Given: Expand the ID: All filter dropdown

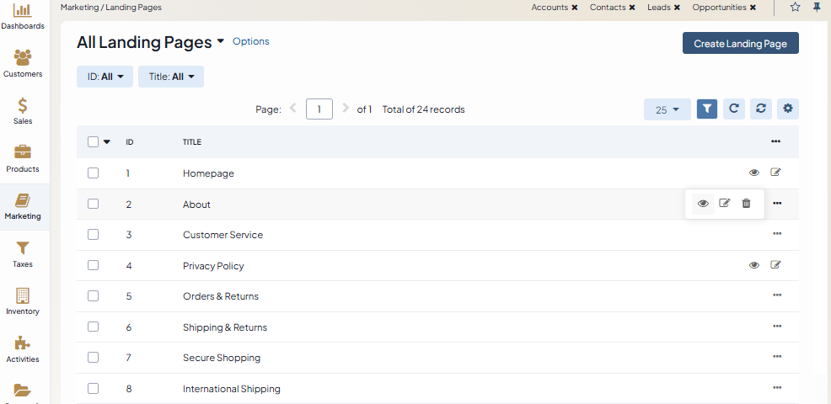Looking at the screenshot, I should click(x=105, y=77).
